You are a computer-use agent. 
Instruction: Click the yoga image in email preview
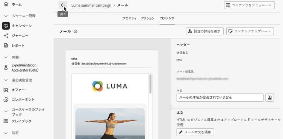click(x=110, y=124)
